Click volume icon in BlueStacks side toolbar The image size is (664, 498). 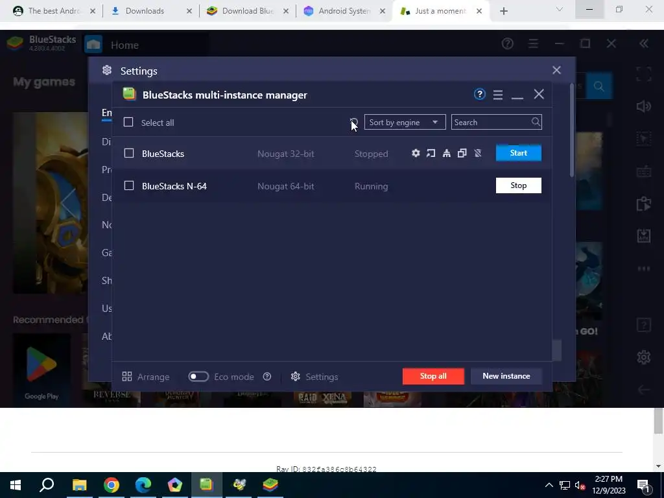tap(644, 106)
